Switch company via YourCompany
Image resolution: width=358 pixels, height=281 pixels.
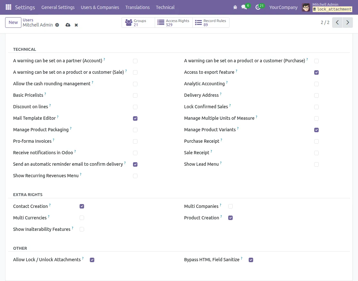(x=283, y=7)
